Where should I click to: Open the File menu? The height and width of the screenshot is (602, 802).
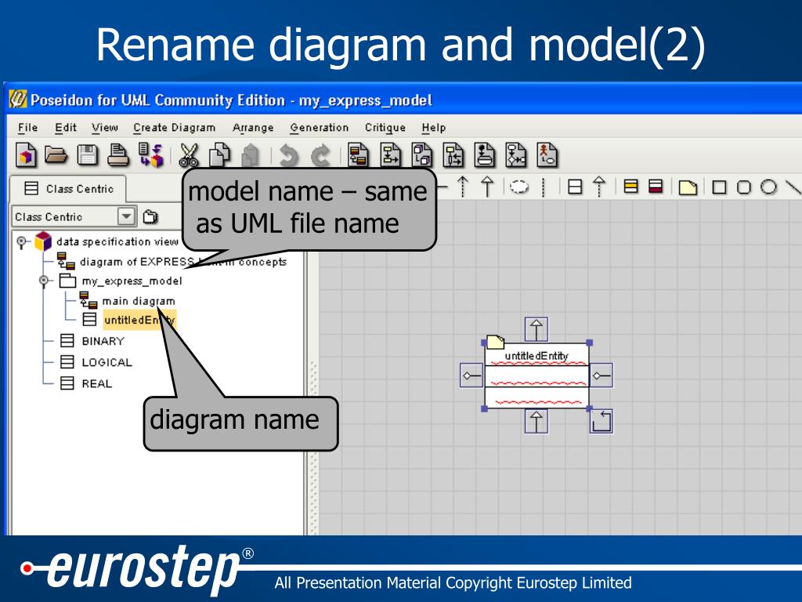(x=27, y=128)
